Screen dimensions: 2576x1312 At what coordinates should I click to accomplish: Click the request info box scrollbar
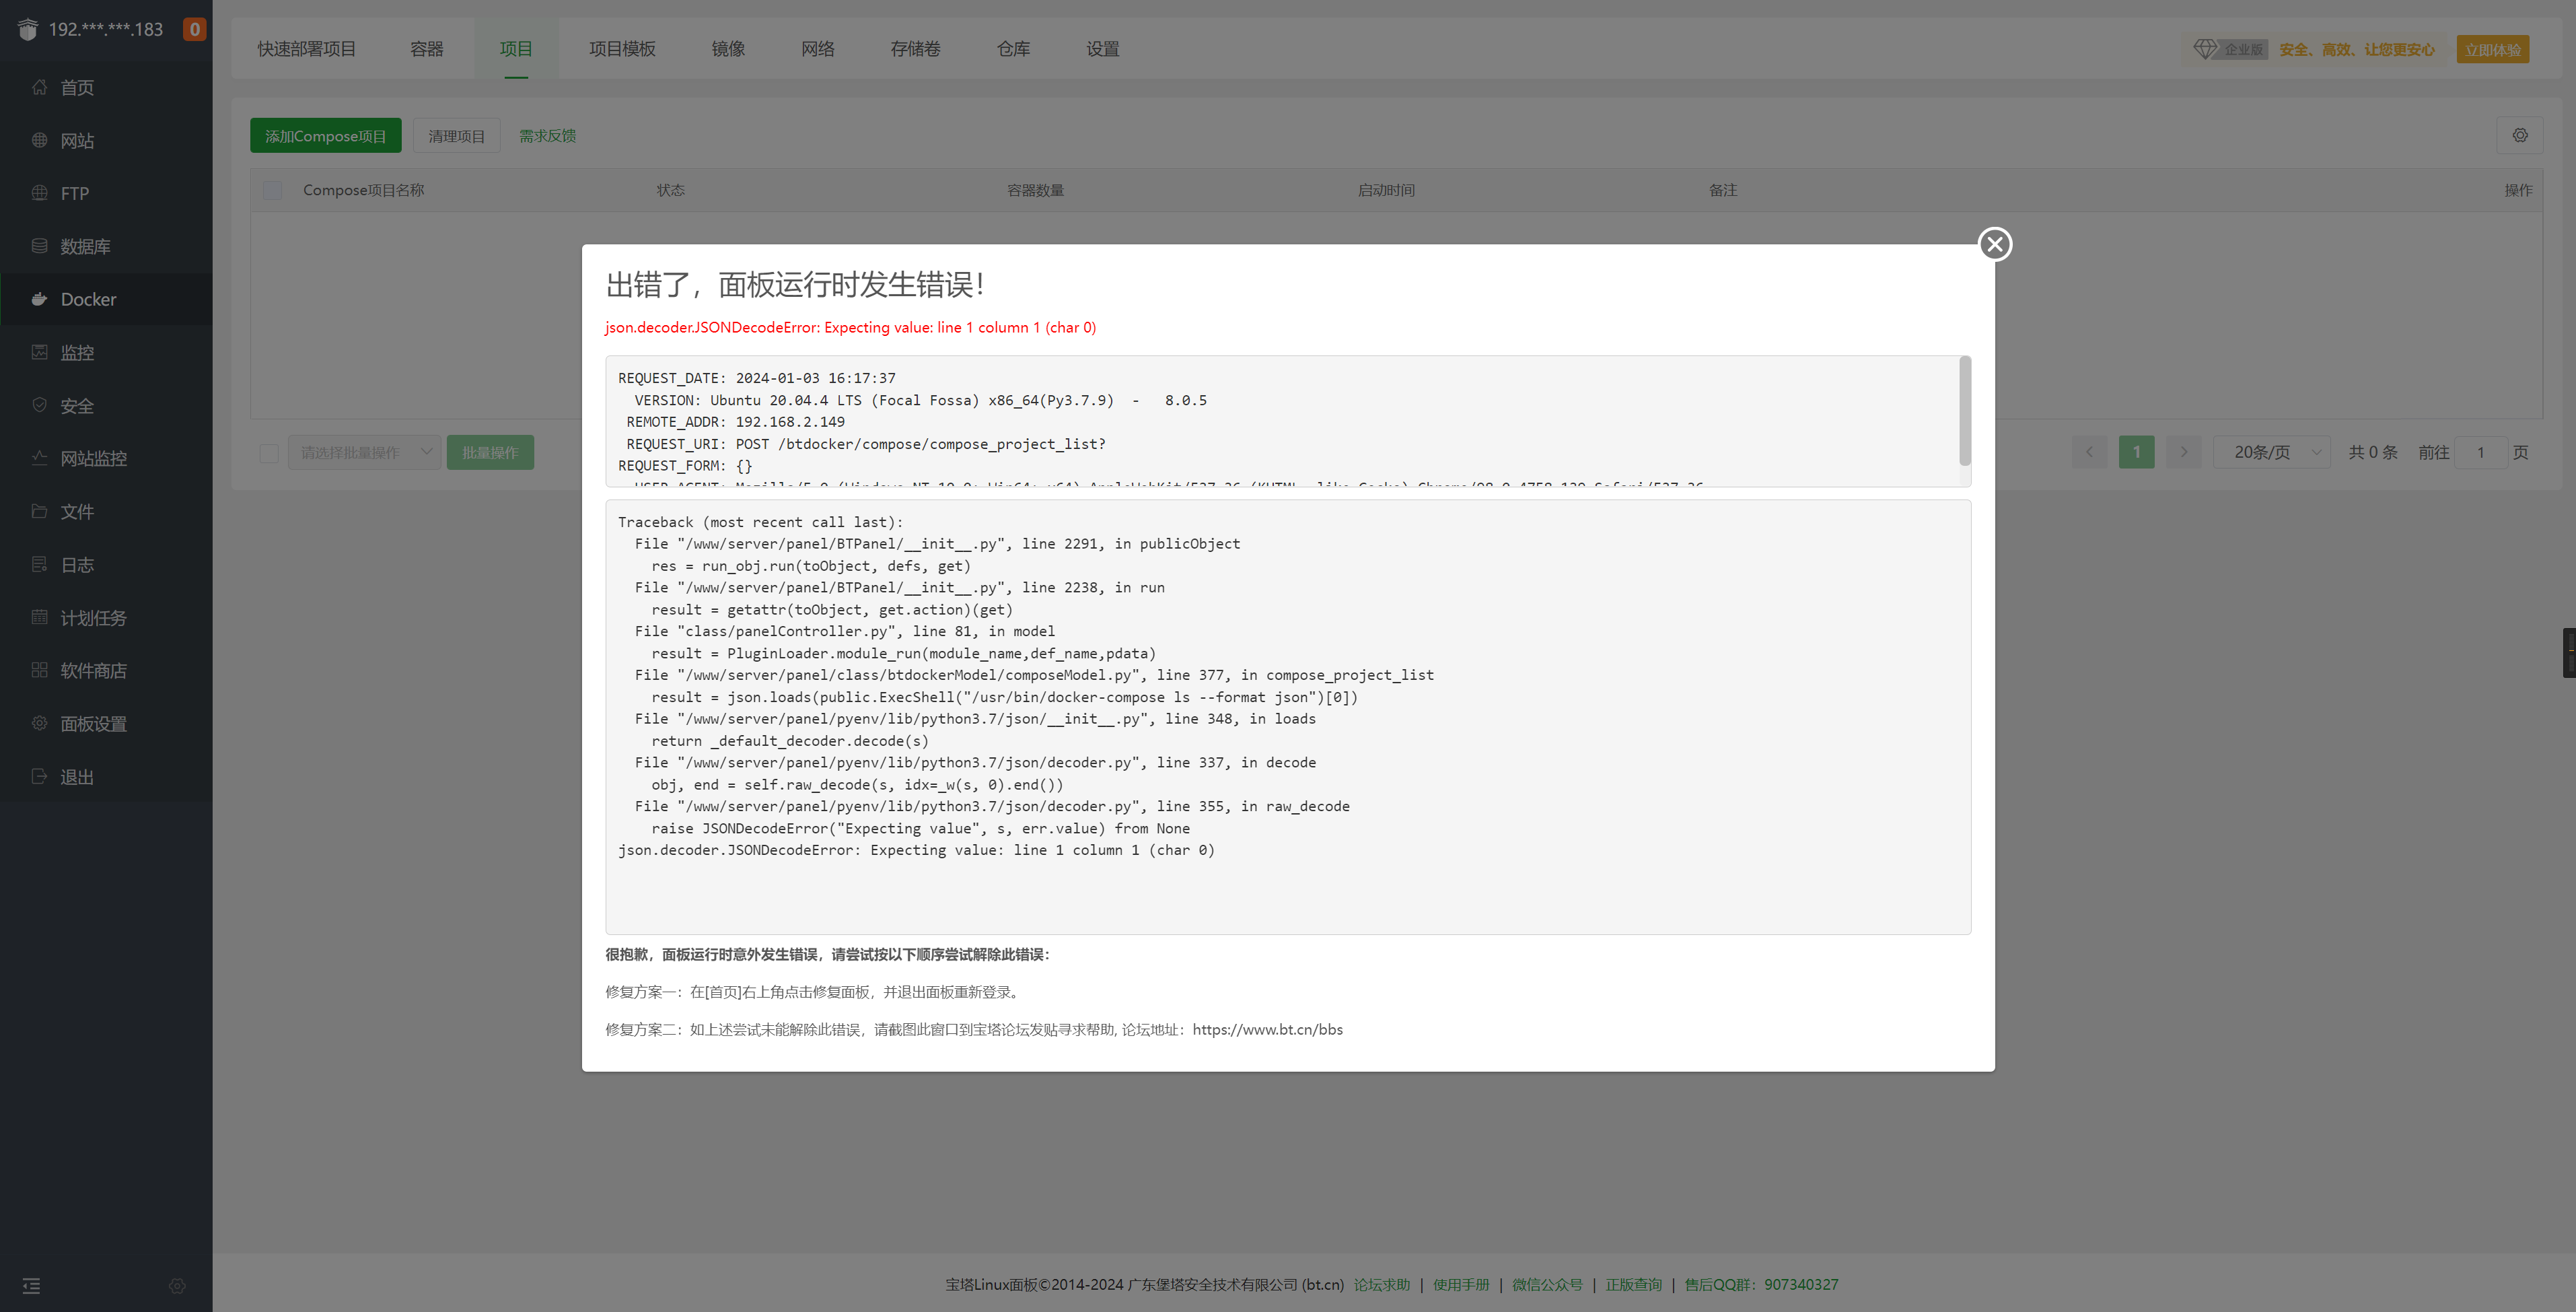pos(1965,411)
